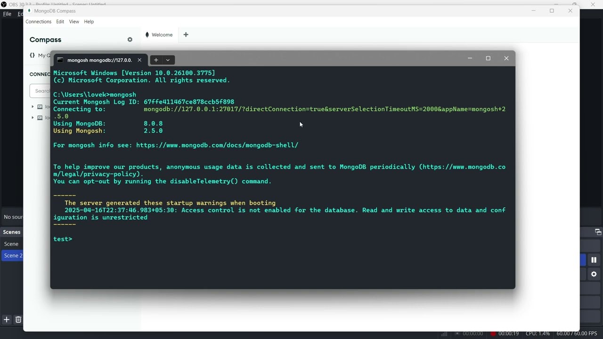Click the My Queries braces icon
This screenshot has width=603, height=339.
[x=32, y=55]
